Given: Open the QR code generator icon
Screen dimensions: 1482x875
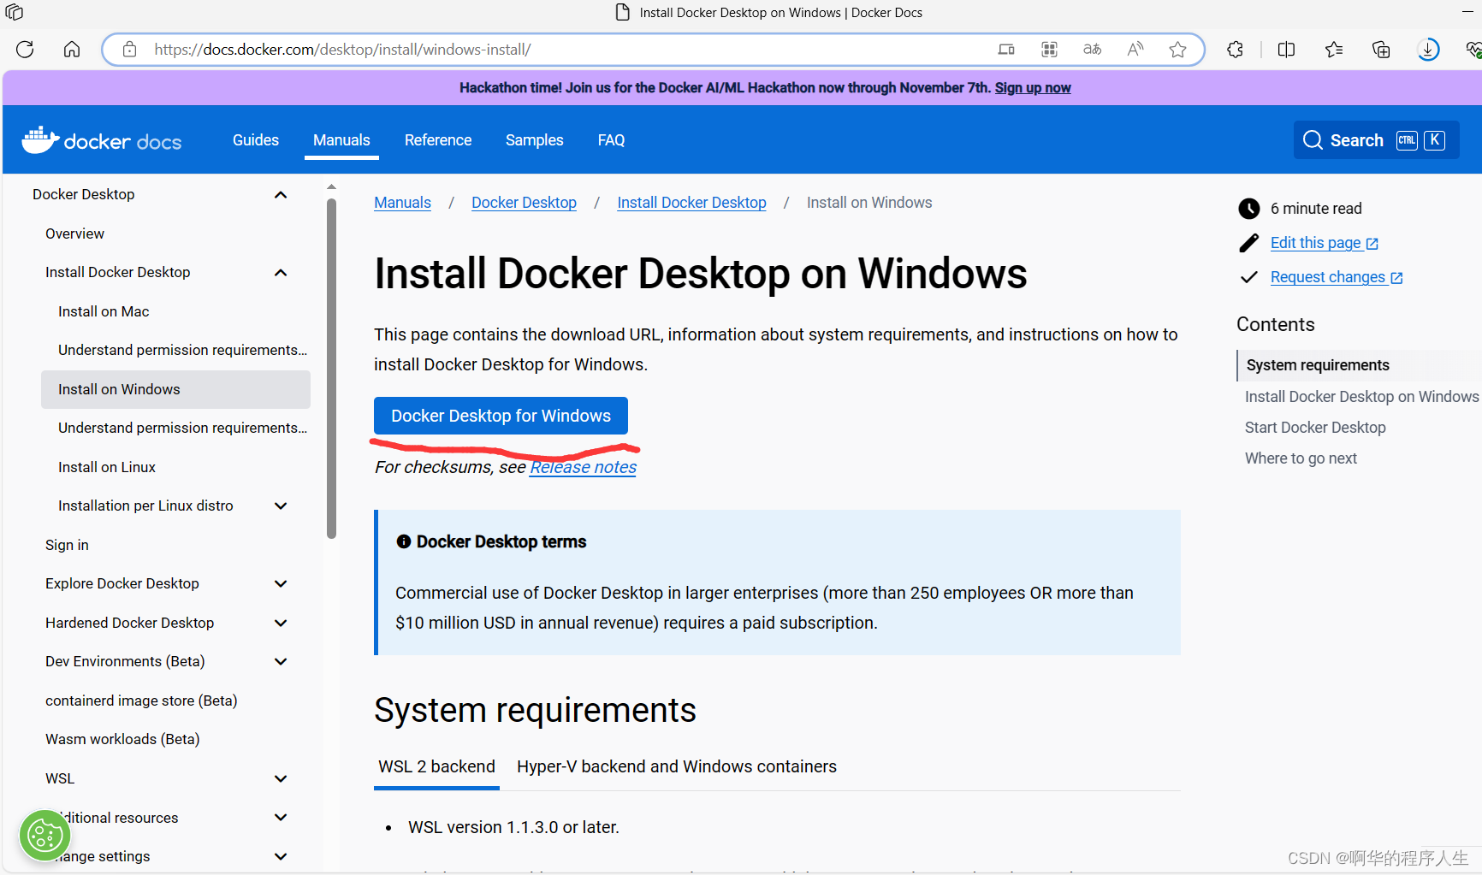Looking at the screenshot, I should click(1049, 50).
